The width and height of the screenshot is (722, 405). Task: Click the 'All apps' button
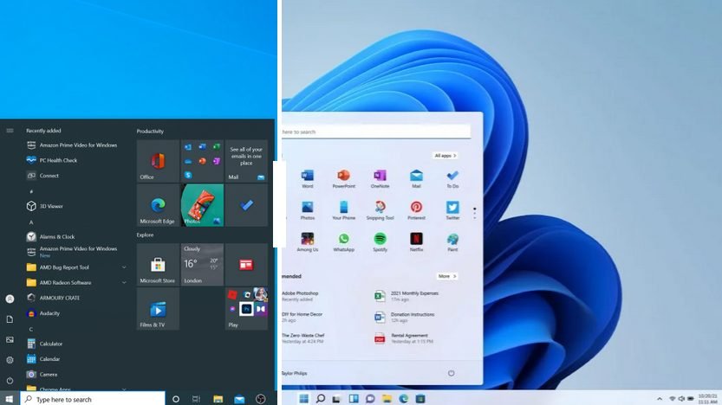click(446, 156)
